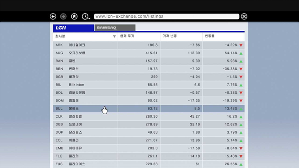
Task: Open the DEB stock listing
Action: (149, 125)
